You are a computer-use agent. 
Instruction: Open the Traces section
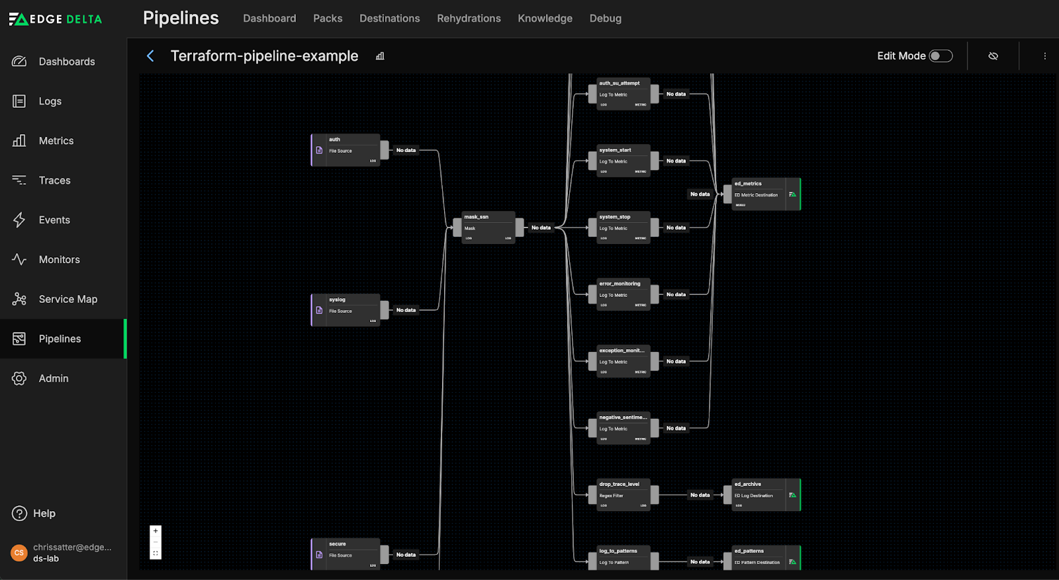(x=54, y=180)
